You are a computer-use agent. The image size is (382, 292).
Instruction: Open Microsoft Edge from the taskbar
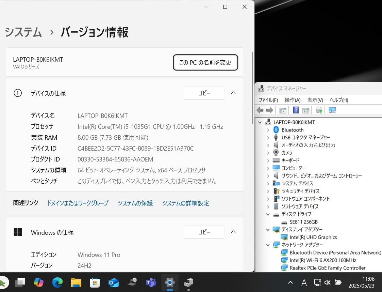(x=57, y=282)
